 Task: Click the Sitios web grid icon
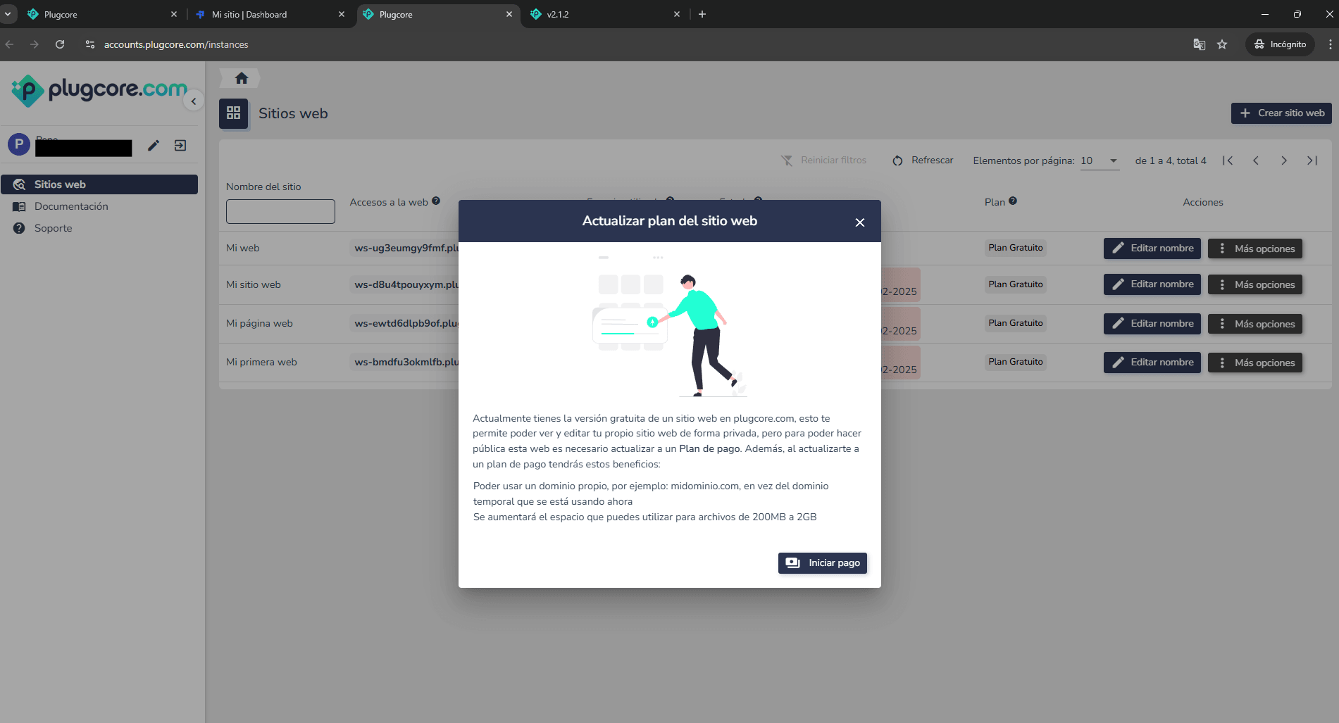(x=234, y=113)
